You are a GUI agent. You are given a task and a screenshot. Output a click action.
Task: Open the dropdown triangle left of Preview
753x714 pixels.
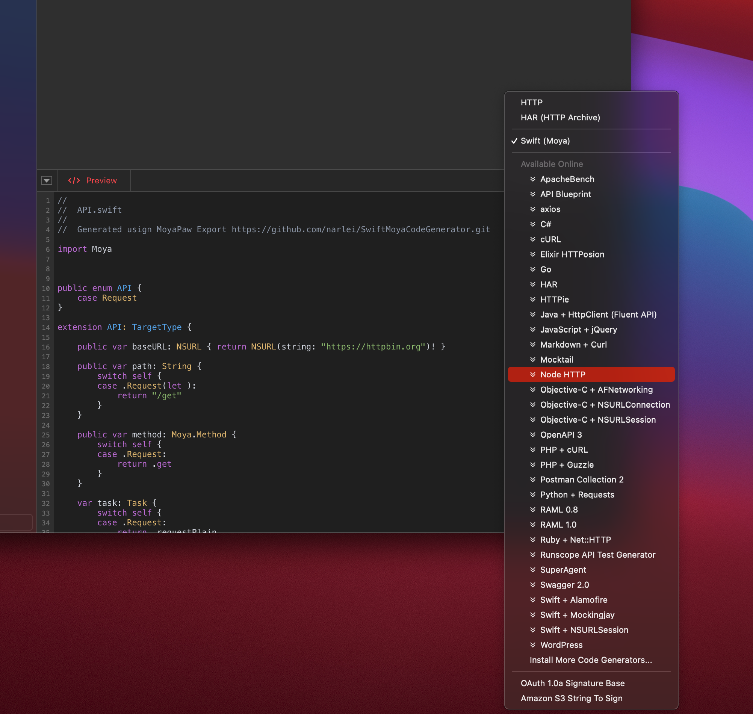(x=47, y=180)
